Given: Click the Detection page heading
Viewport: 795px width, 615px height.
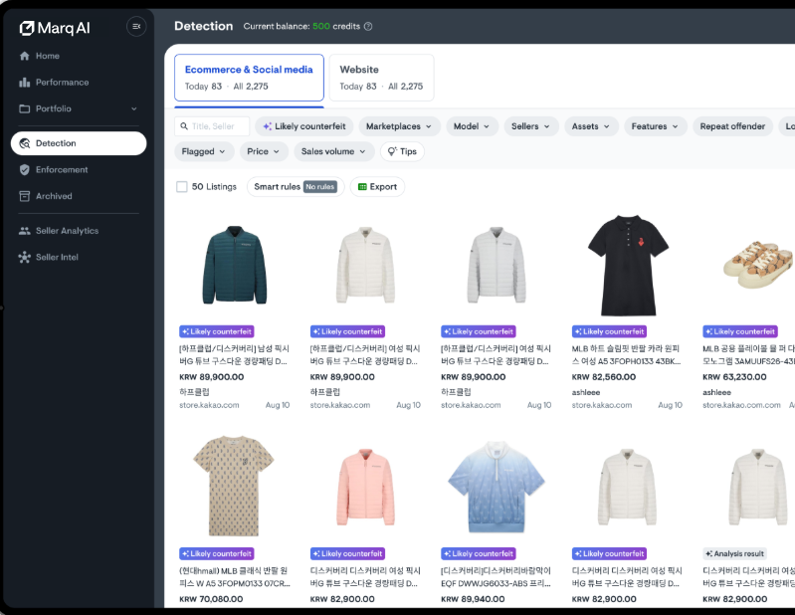Looking at the screenshot, I should (203, 26).
